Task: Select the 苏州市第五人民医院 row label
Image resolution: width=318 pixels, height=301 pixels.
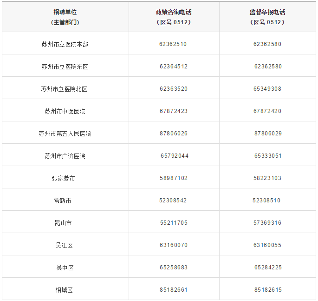Action: [x=65, y=134]
